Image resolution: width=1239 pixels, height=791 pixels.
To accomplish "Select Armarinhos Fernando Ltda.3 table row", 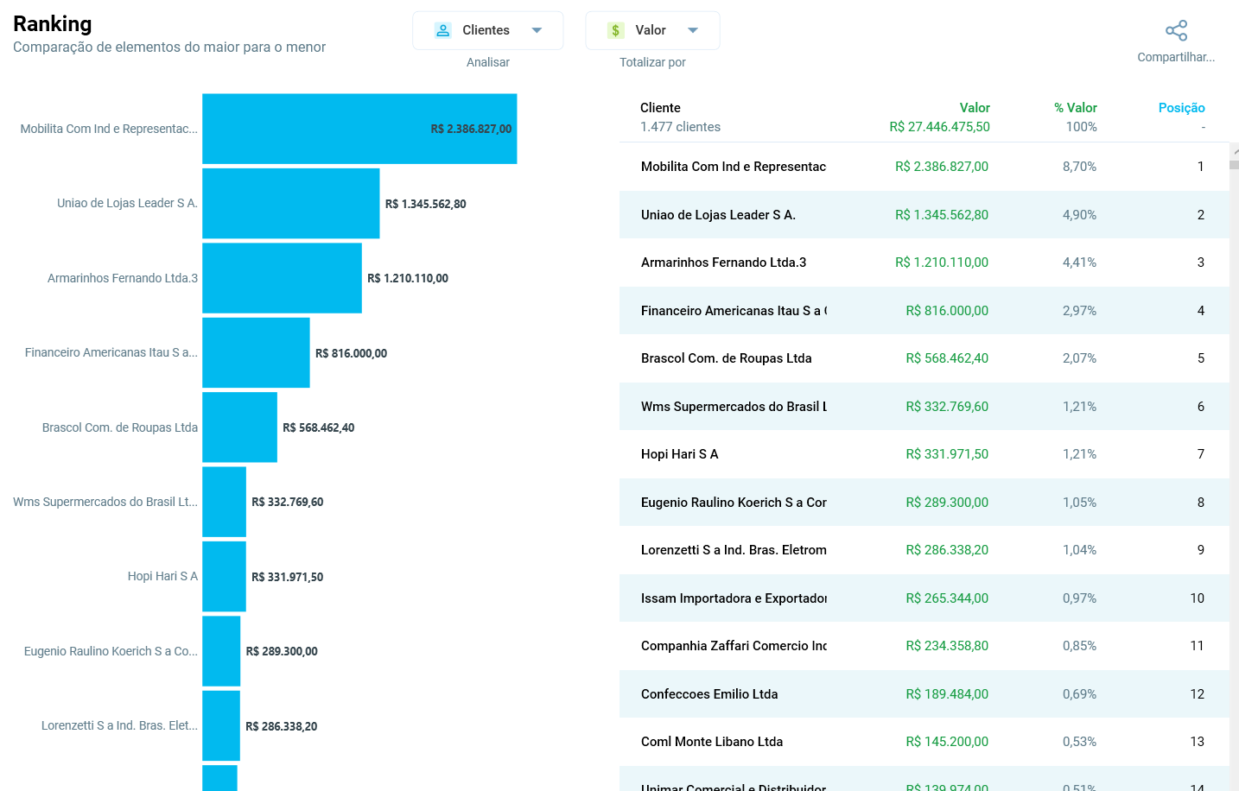I will pyautogui.click(x=924, y=263).
